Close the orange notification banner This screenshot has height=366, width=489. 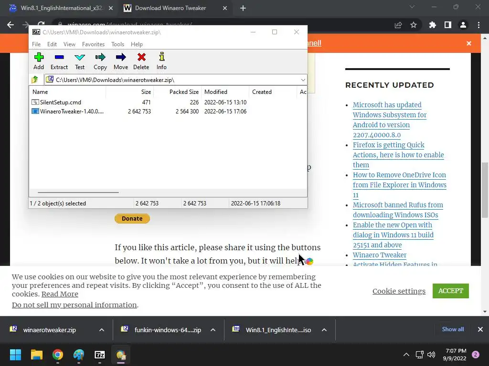coord(469,43)
